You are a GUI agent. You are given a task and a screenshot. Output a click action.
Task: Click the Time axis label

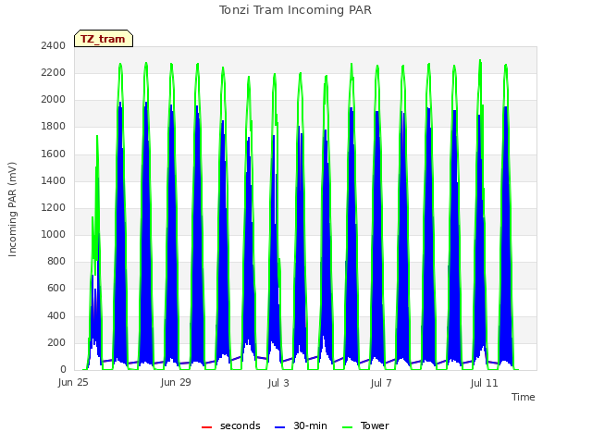tap(523, 397)
